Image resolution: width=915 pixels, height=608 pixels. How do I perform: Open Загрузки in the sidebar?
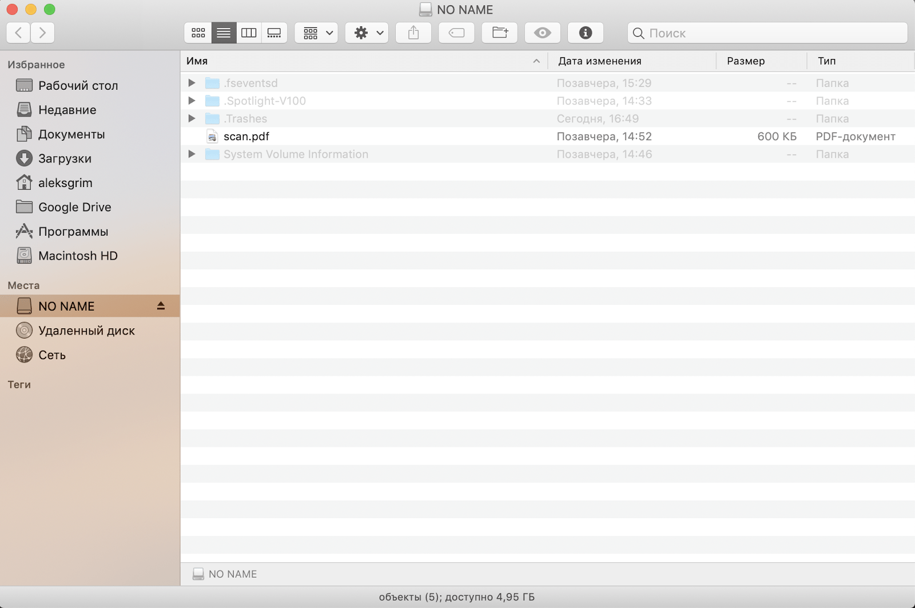tap(65, 158)
